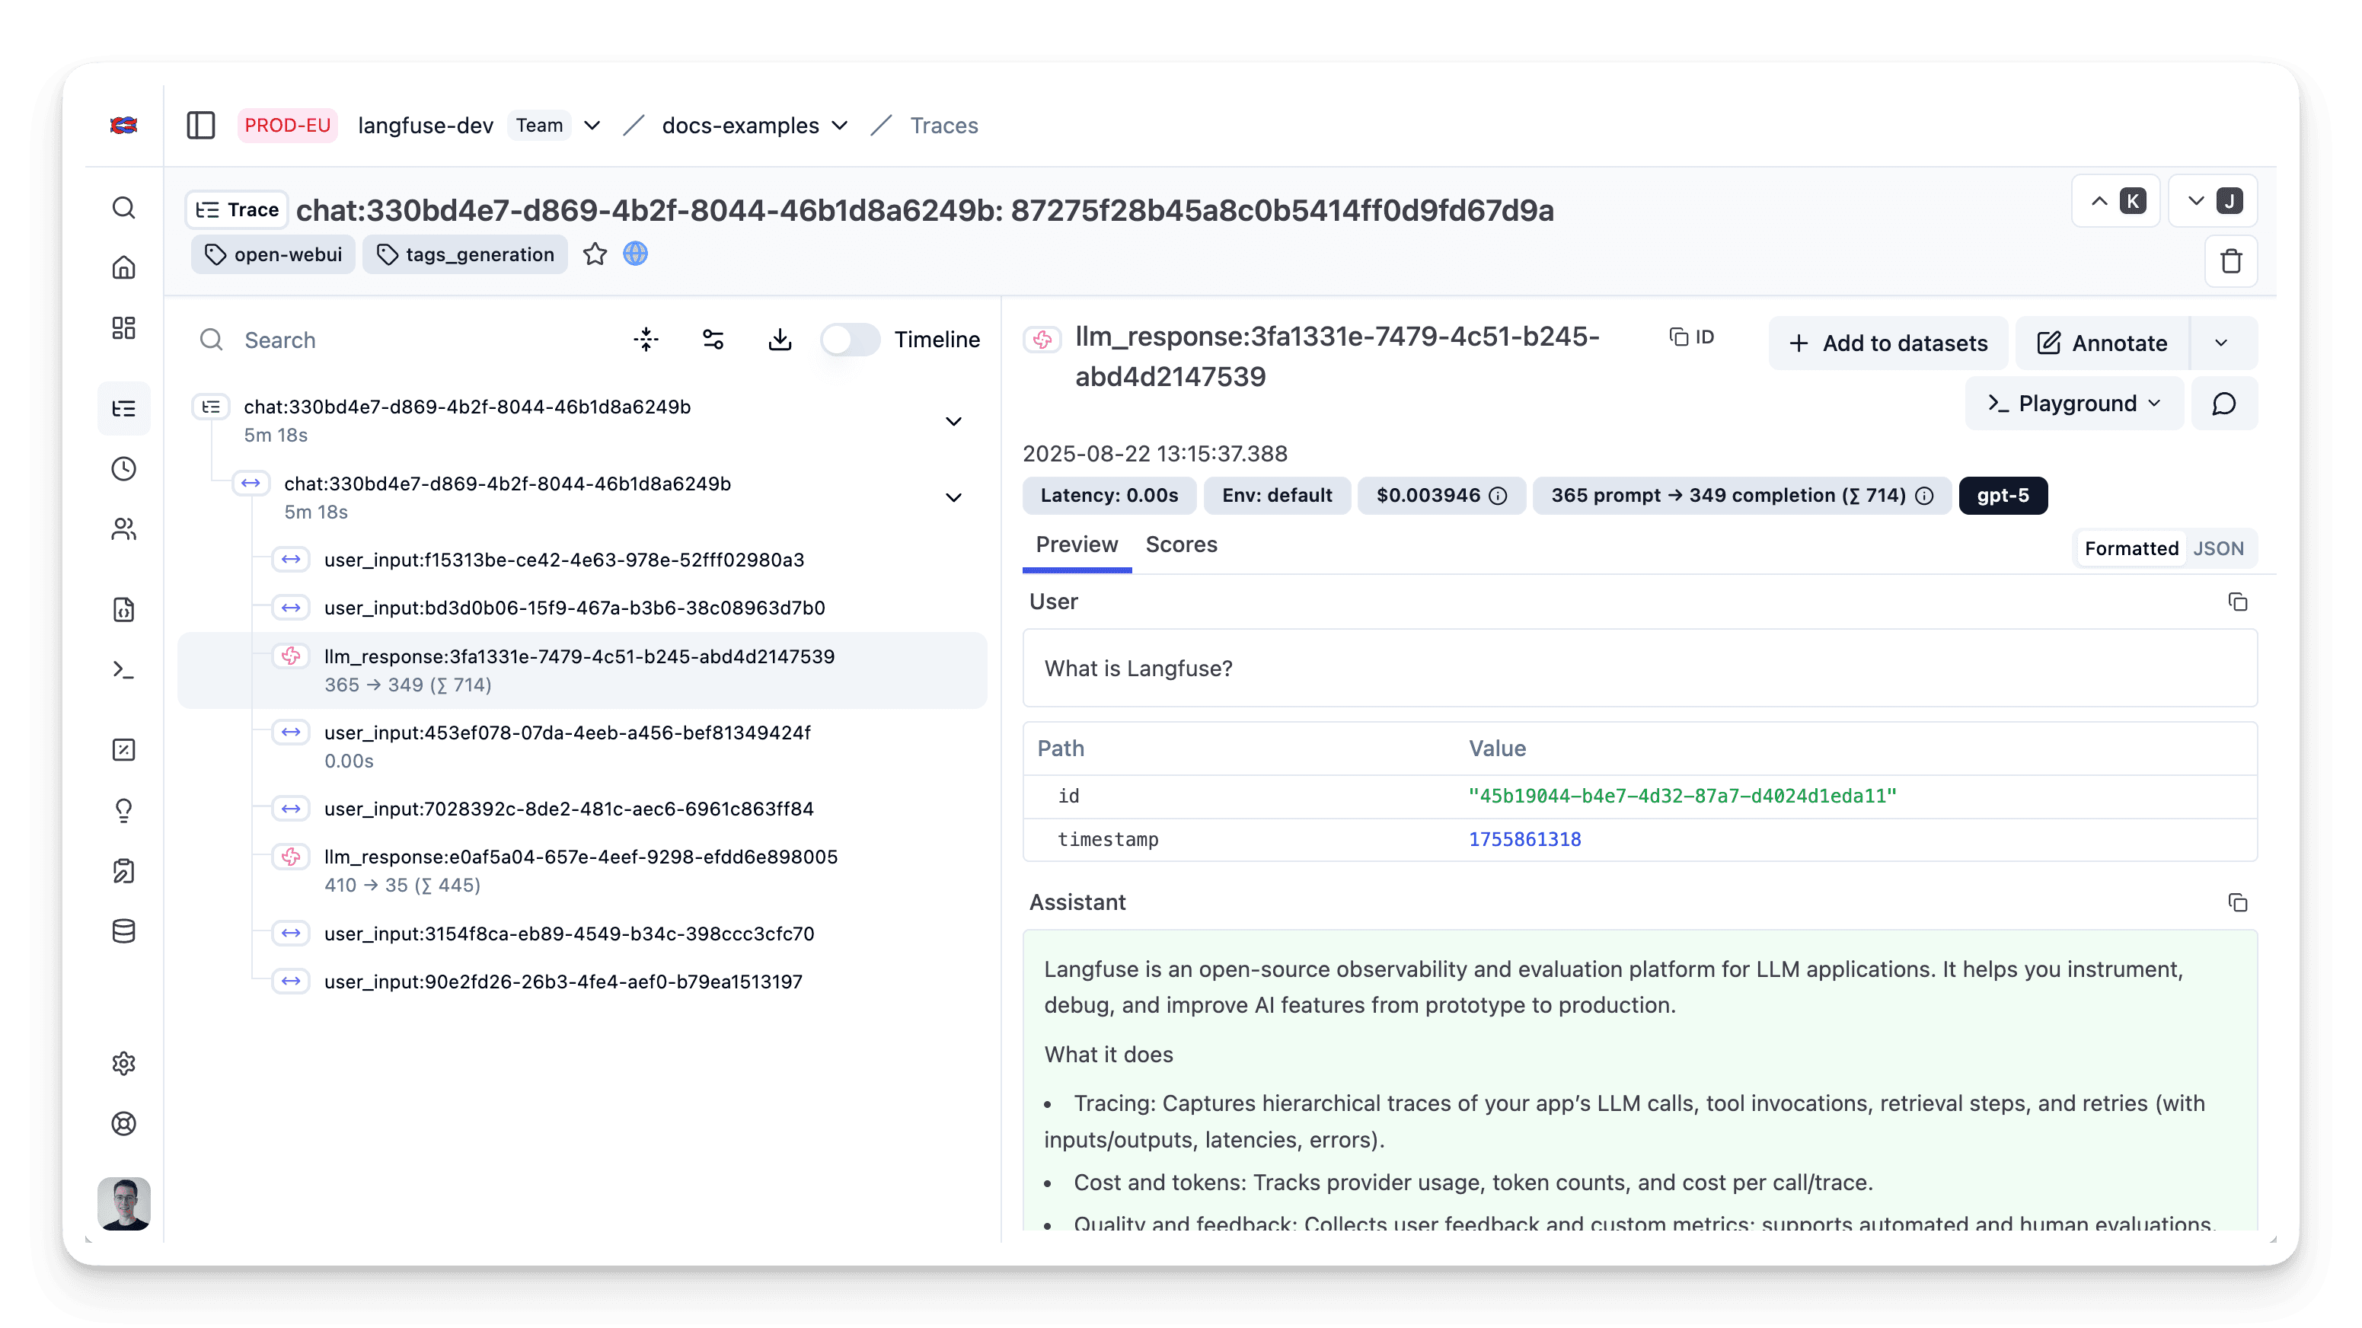
Task: Open the docs-examples project dropdown
Action: pyautogui.click(x=838, y=125)
